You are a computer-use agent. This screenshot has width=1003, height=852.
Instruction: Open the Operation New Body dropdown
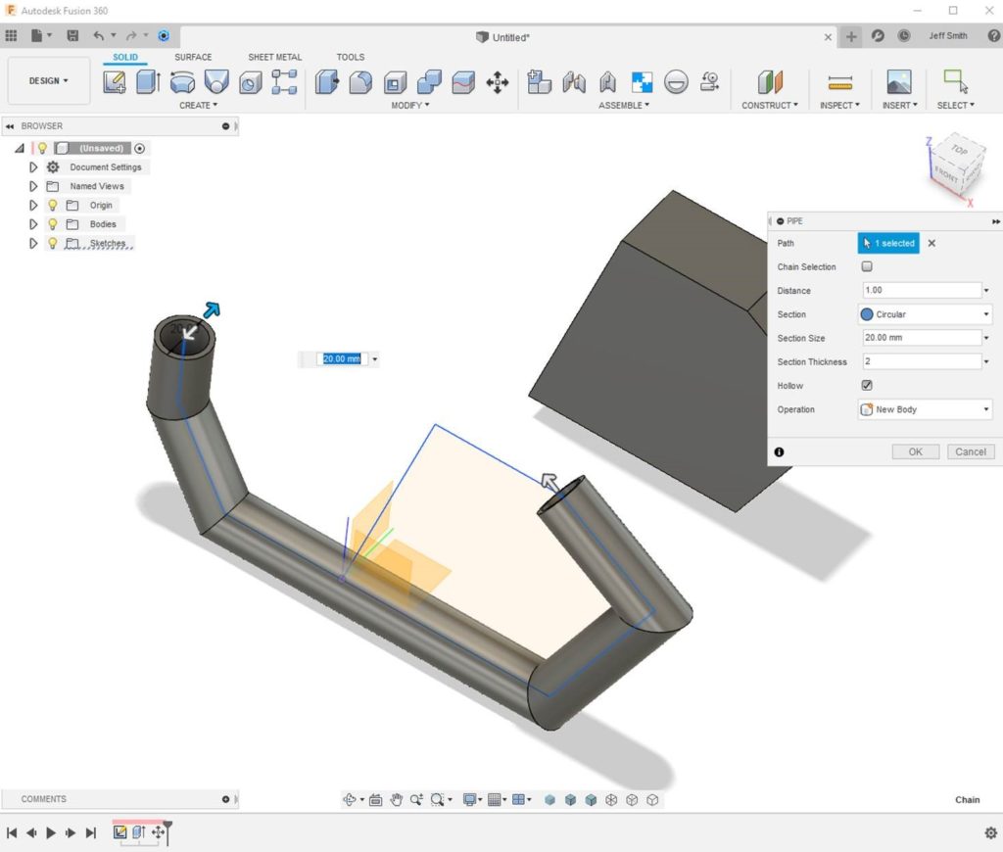pyautogui.click(x=925, y=409)
